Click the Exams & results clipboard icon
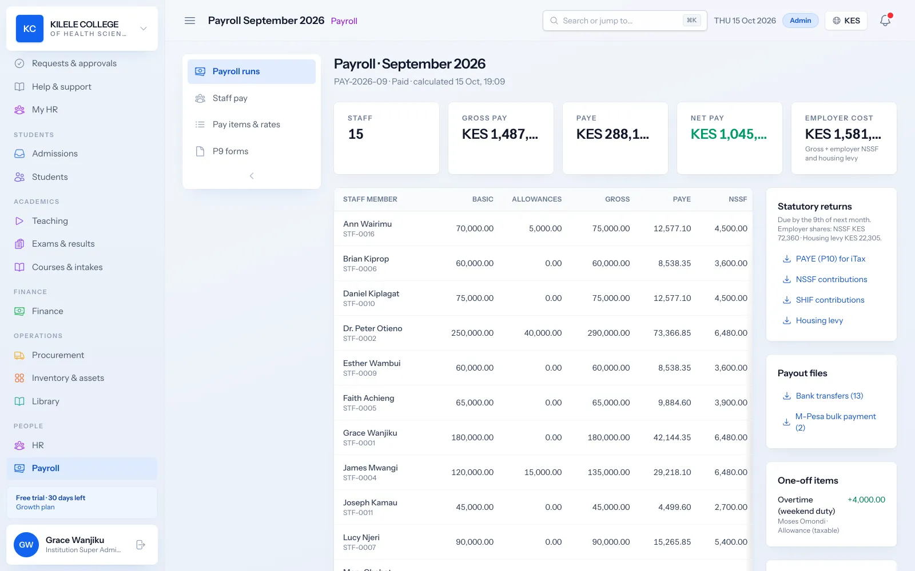 click(19, 244)
